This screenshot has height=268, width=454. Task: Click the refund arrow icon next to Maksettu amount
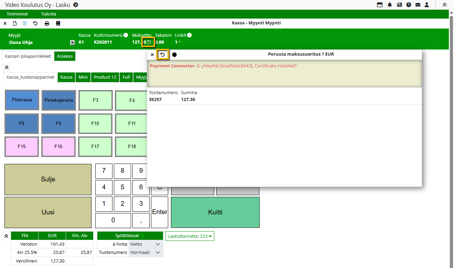pos(149,42)
